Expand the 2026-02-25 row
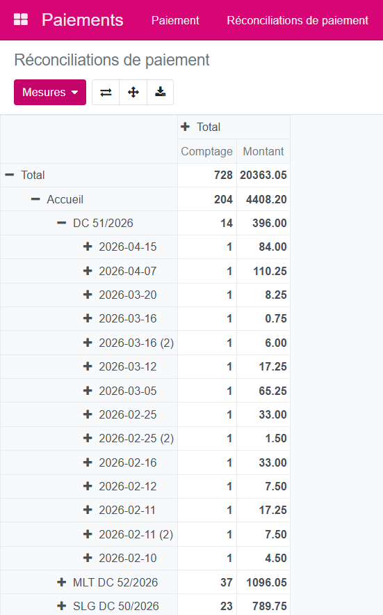Image resolution: width=383 pixels, height=615 pixels. pos(88,414)
